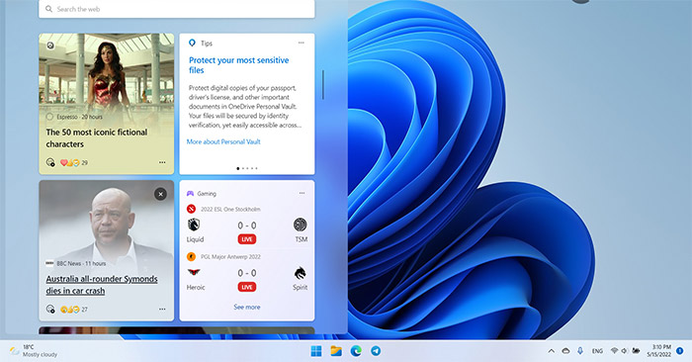The height and width of the screenshot is (362, 692).
Task: Click the Heroic team logo
Action: coord(194,272)
